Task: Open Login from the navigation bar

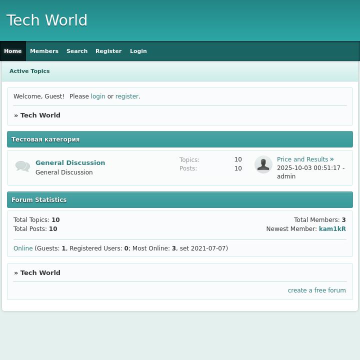Action: [x=138, y=51]
